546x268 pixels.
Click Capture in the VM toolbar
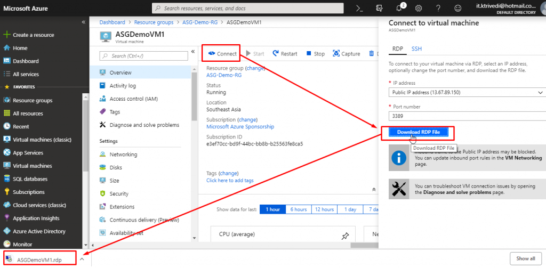[346, 54]
